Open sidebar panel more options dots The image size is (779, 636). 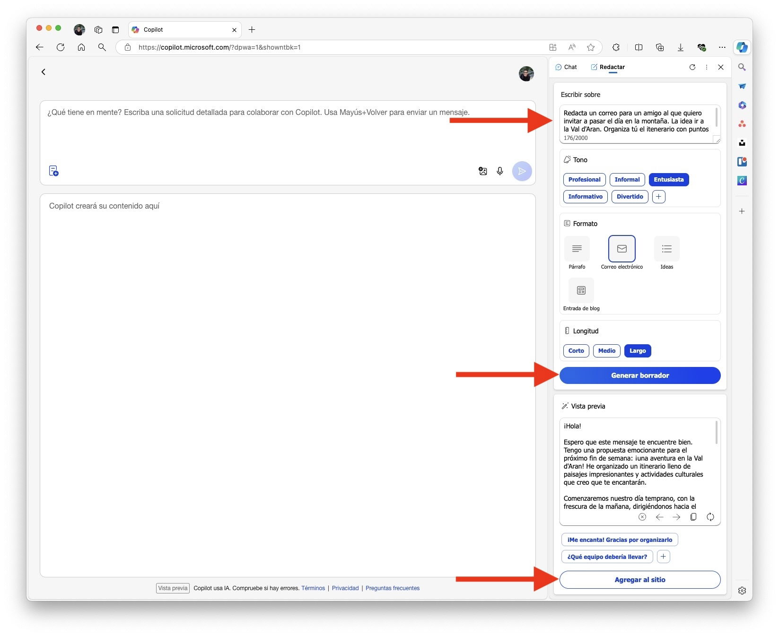[x=706, y=67]
